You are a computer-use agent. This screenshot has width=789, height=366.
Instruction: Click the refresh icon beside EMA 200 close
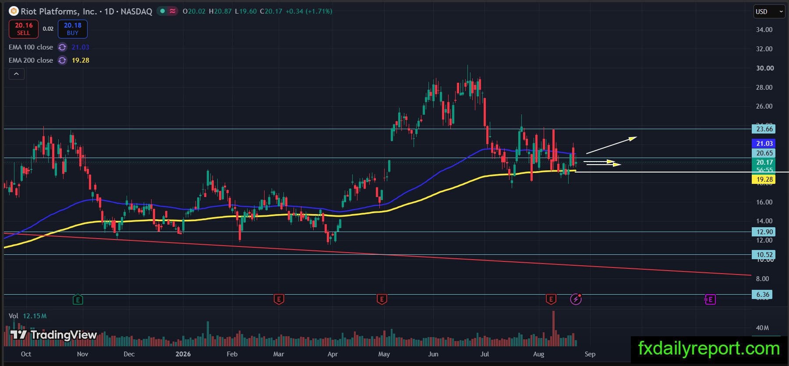[62, 60]
